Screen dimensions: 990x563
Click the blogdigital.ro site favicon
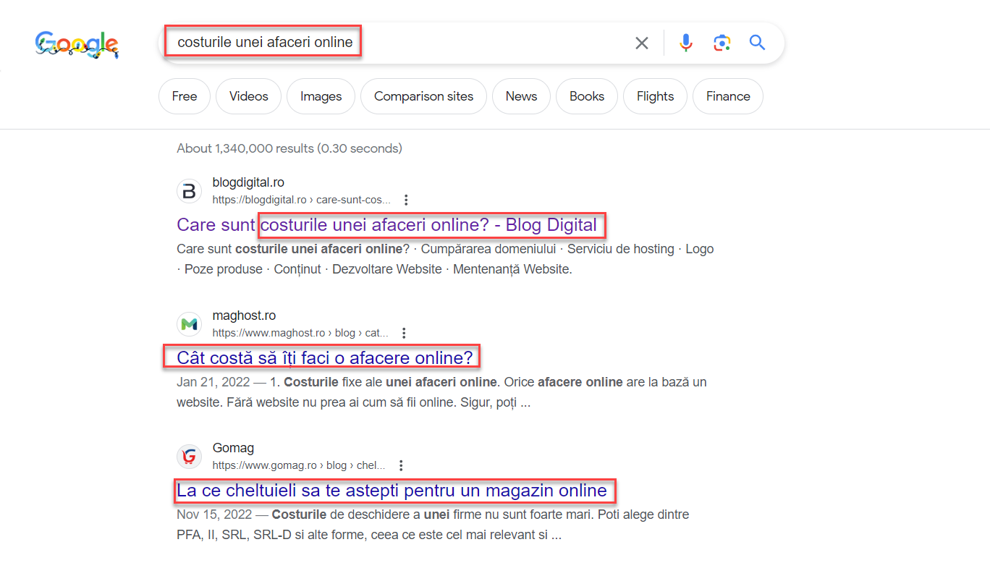tap(189, 190)
